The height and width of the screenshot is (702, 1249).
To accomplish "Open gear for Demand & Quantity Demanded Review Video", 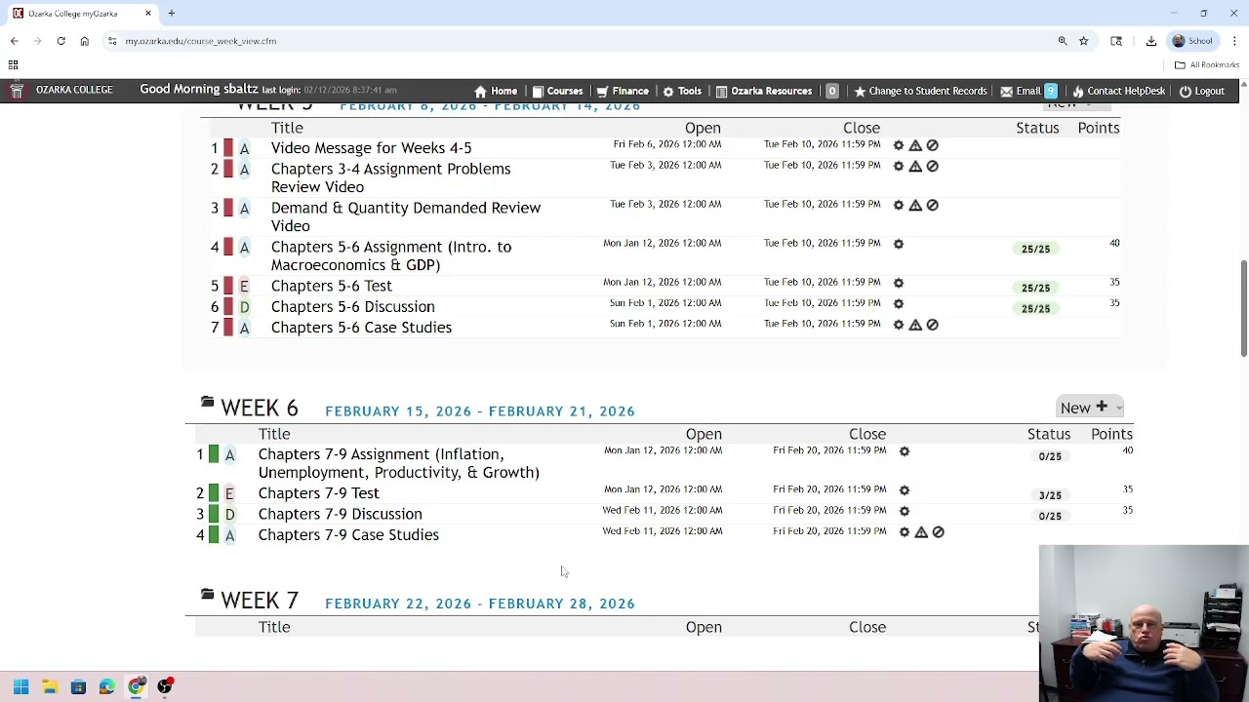I will click(899, 205).
